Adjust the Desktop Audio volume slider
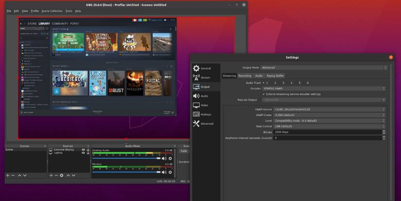The width and height of the screenshot is (401, 201). (x=126, y=159)
